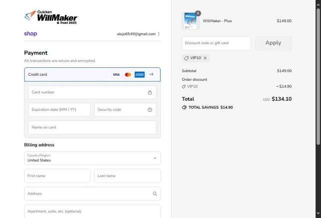Click the Order discount label

(195, 80)
